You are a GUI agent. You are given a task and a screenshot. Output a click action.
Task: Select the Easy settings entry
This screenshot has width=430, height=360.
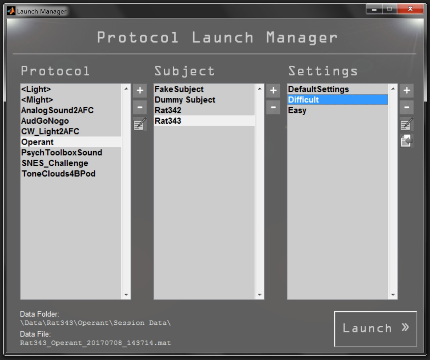click(338, 110)
